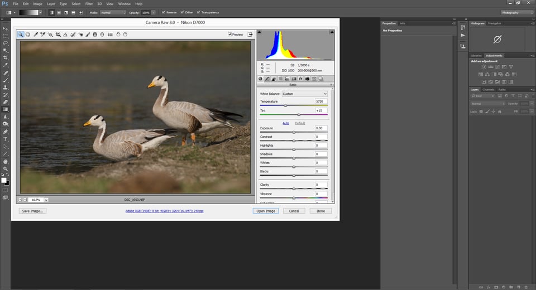
Task: Open the Photography workspace dropdown
Action: coord(517,13)
